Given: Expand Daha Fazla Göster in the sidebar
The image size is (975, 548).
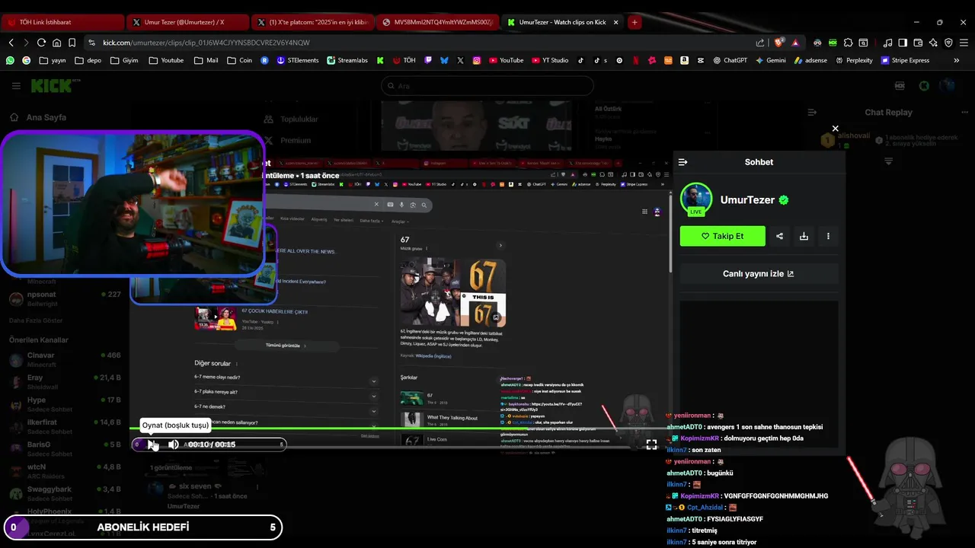Looking at the screenshot, I should coord(36,321).
